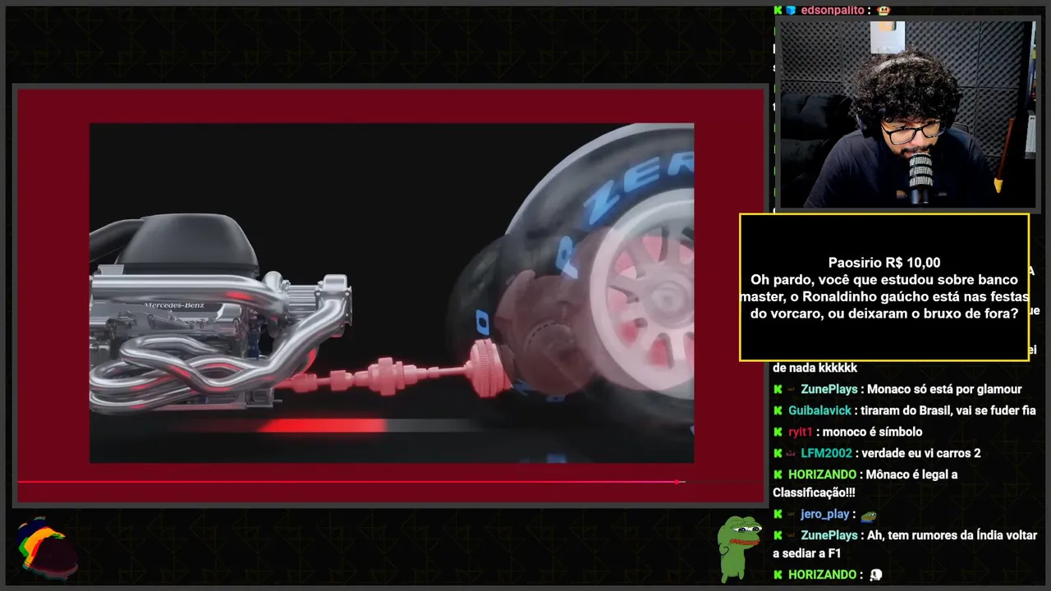Click the Paosirio R$ 10,00 donation header
Viewport: 1051px width, 591px height.
[x=884, y=263]
